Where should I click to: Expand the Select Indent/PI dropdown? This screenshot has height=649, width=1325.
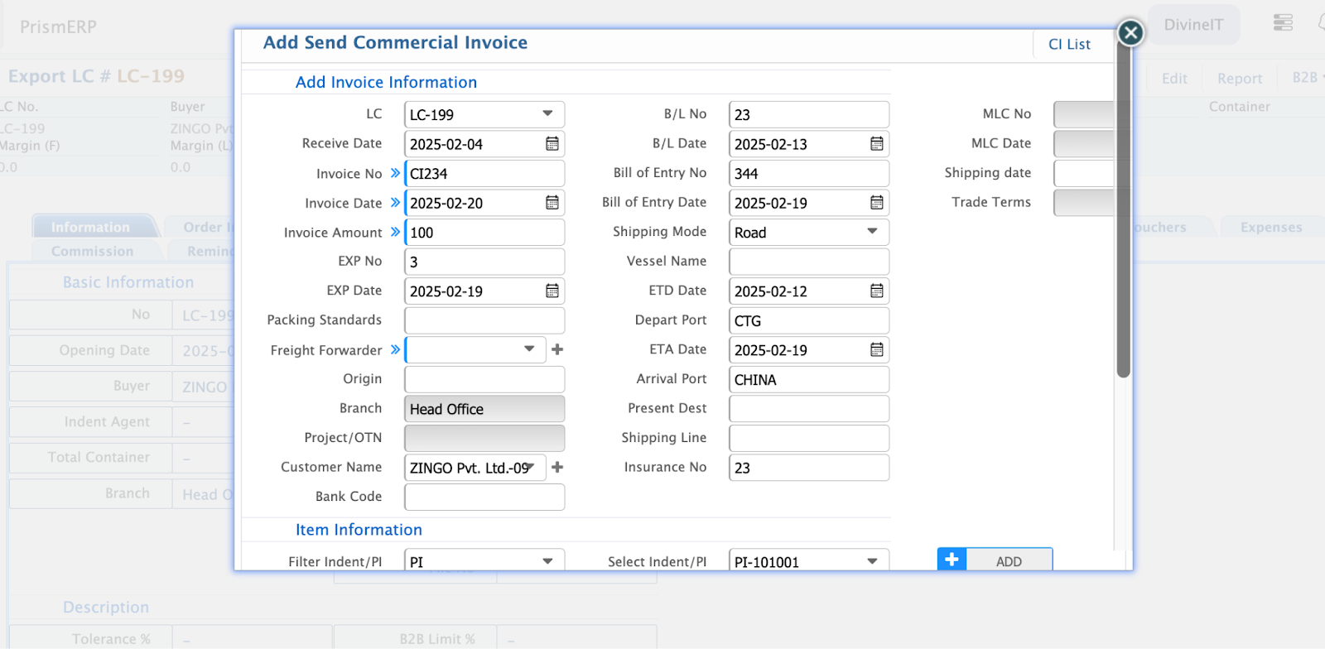coord(872,561)
